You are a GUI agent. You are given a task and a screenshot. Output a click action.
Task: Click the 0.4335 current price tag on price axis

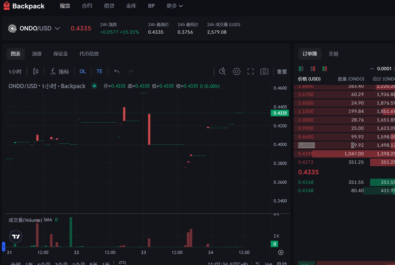[x=280, y=113]
